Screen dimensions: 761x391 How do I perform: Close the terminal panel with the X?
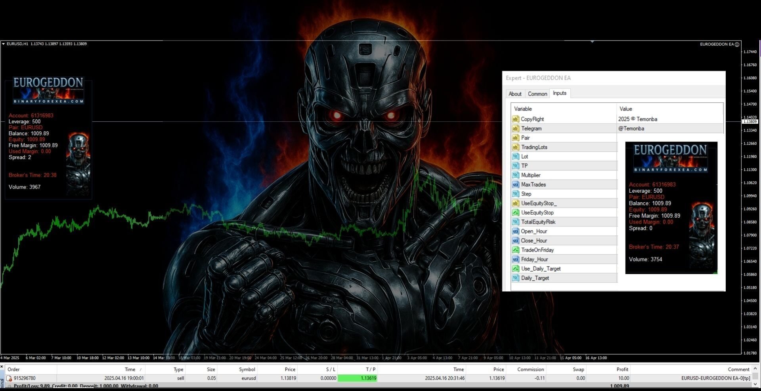coord(2,367)
